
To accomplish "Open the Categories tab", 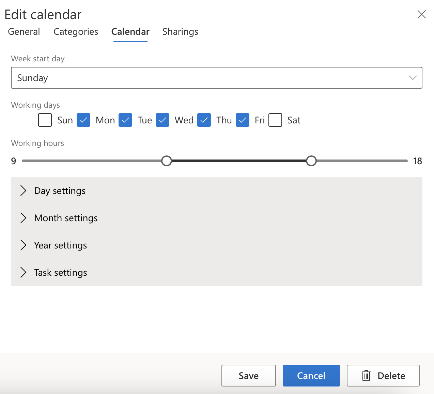I will [76, 31].
